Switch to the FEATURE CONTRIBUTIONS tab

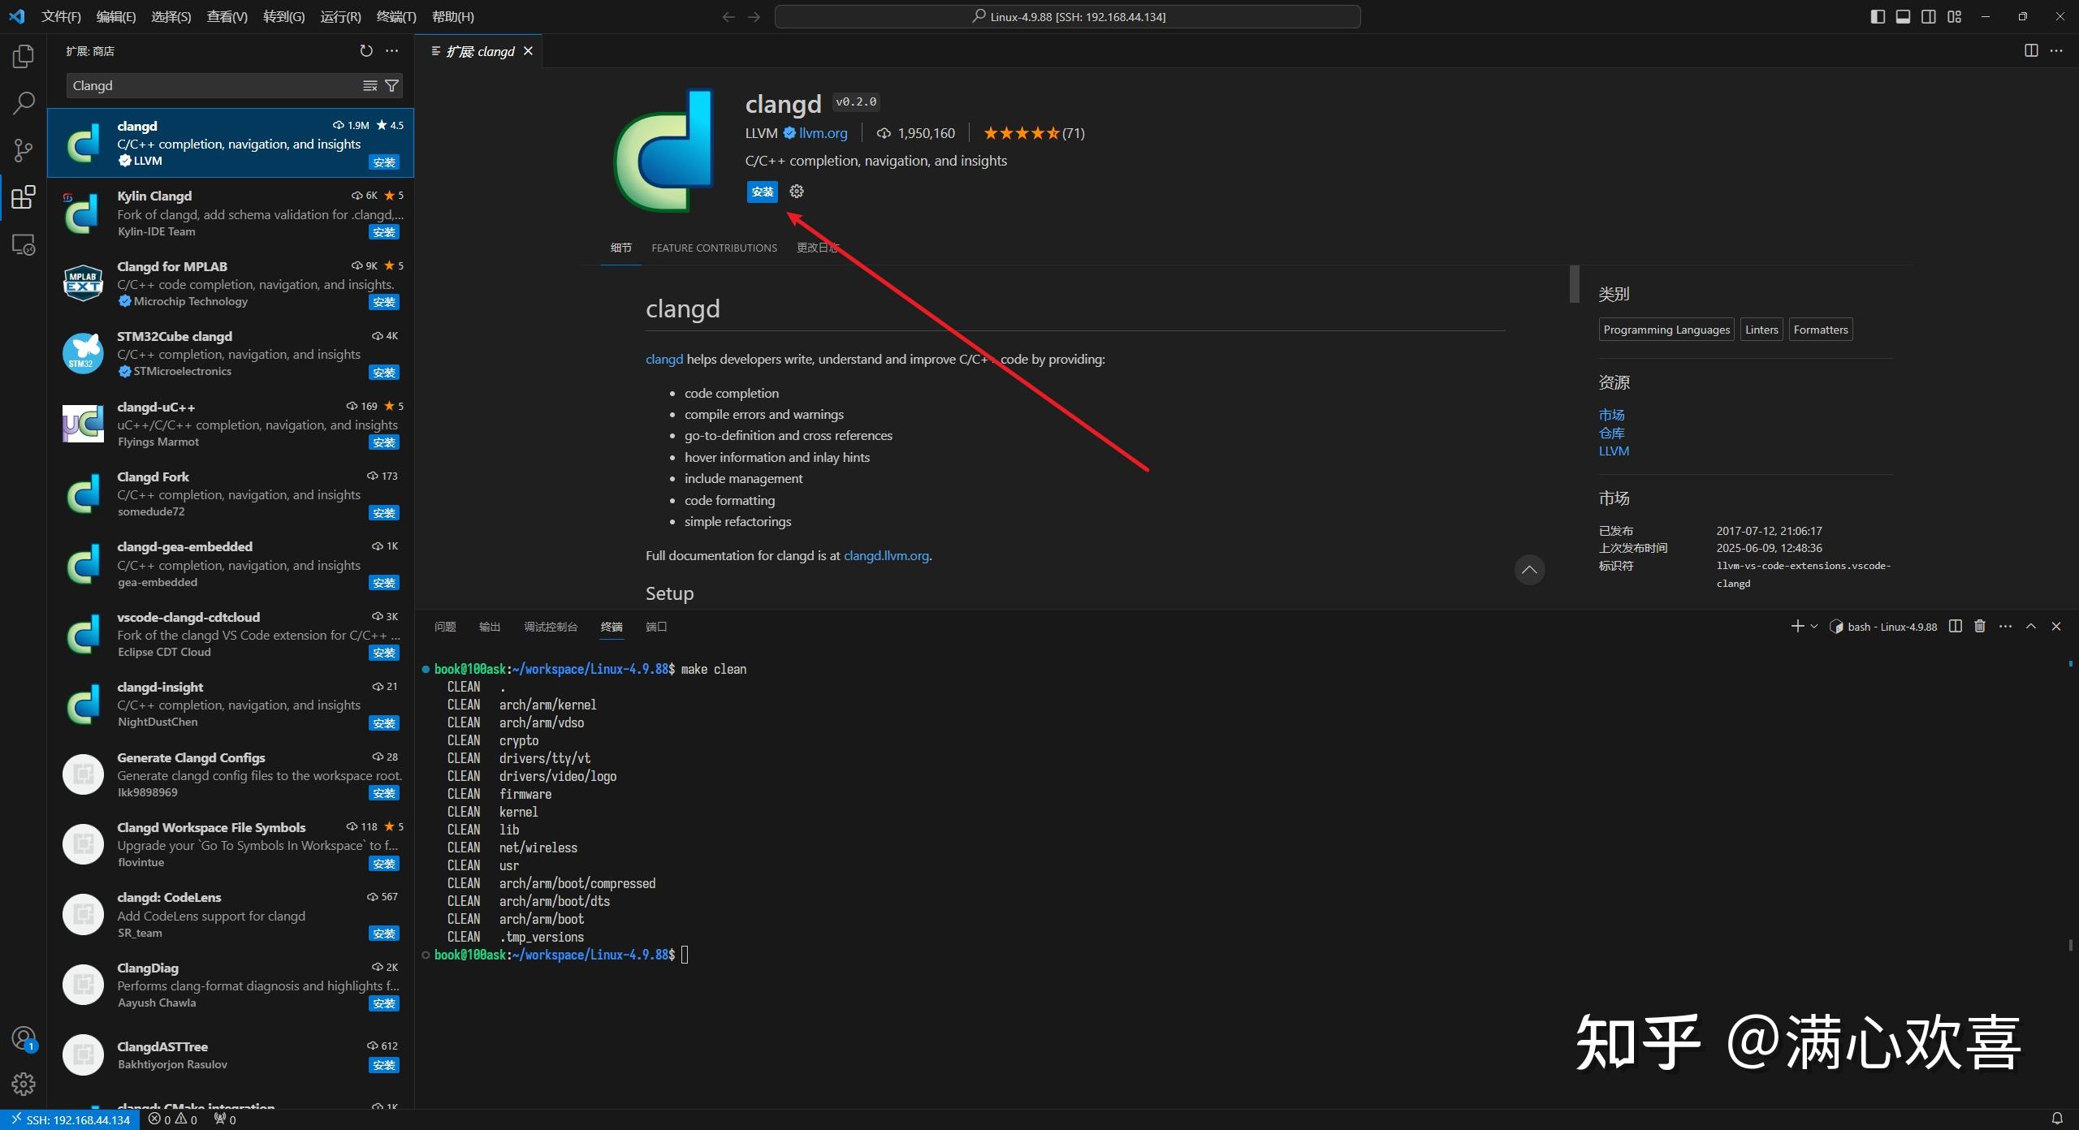714,248
